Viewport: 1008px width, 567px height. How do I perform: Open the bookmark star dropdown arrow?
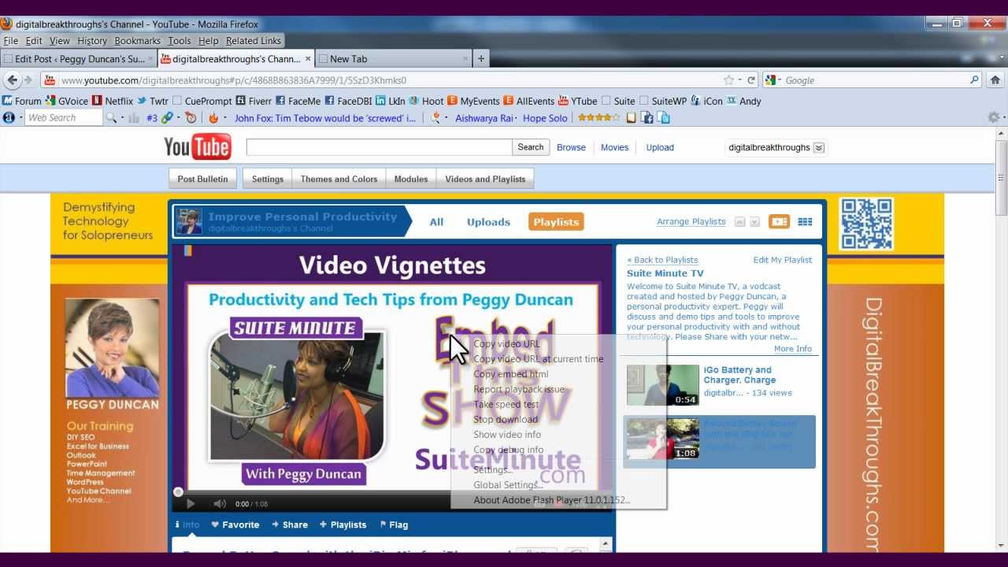pos(739,80)
